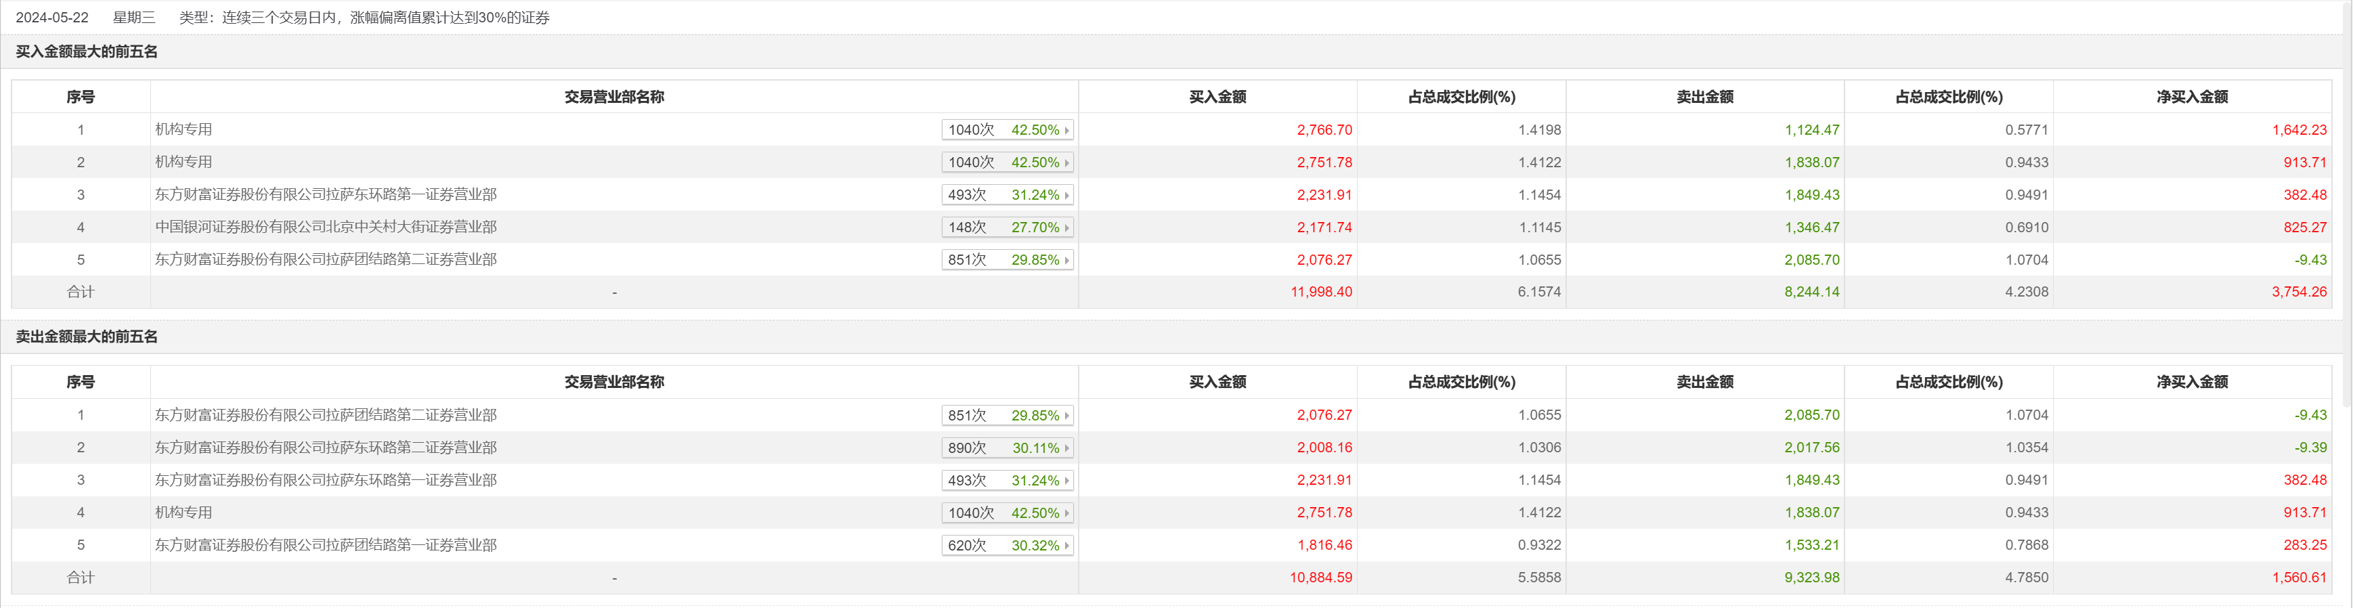Click arrow on first 1040次 badge in buy table
The height and width of the screenshot is (608, 2353).
1066,131
